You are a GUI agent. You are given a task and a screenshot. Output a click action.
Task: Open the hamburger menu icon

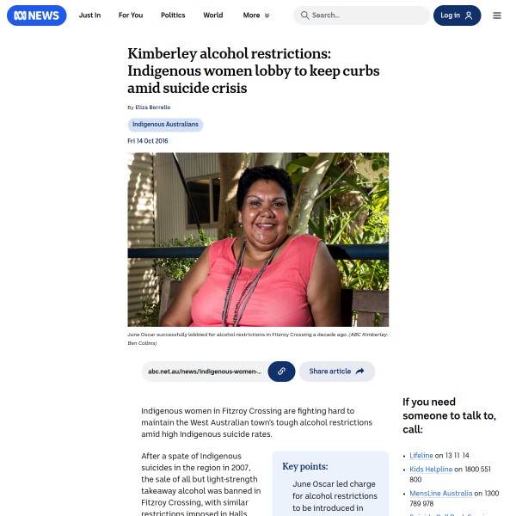click(497, 15)
